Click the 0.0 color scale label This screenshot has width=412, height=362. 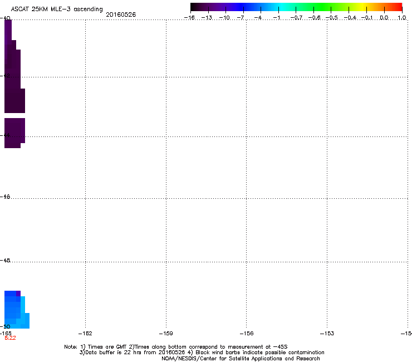click(x=384, y=18)
